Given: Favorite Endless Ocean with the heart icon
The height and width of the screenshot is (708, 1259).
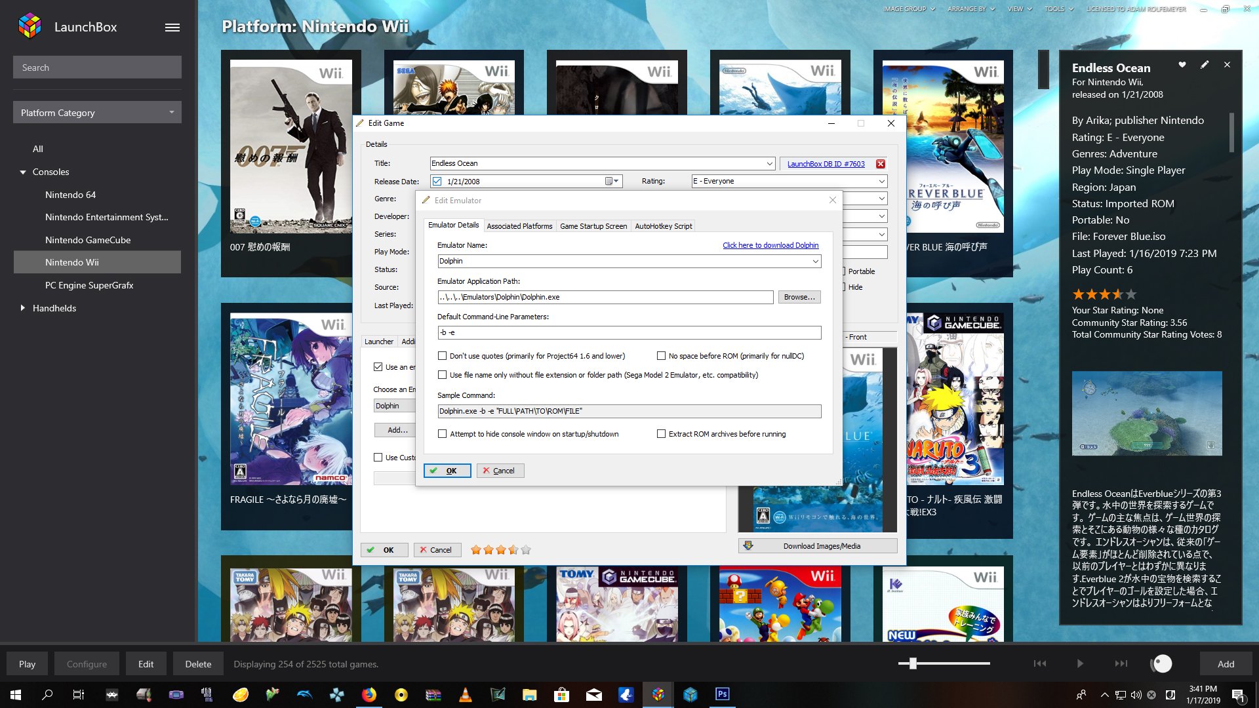Looking at the screenshot, I should pyautogui.click(x=1182, y=65).
